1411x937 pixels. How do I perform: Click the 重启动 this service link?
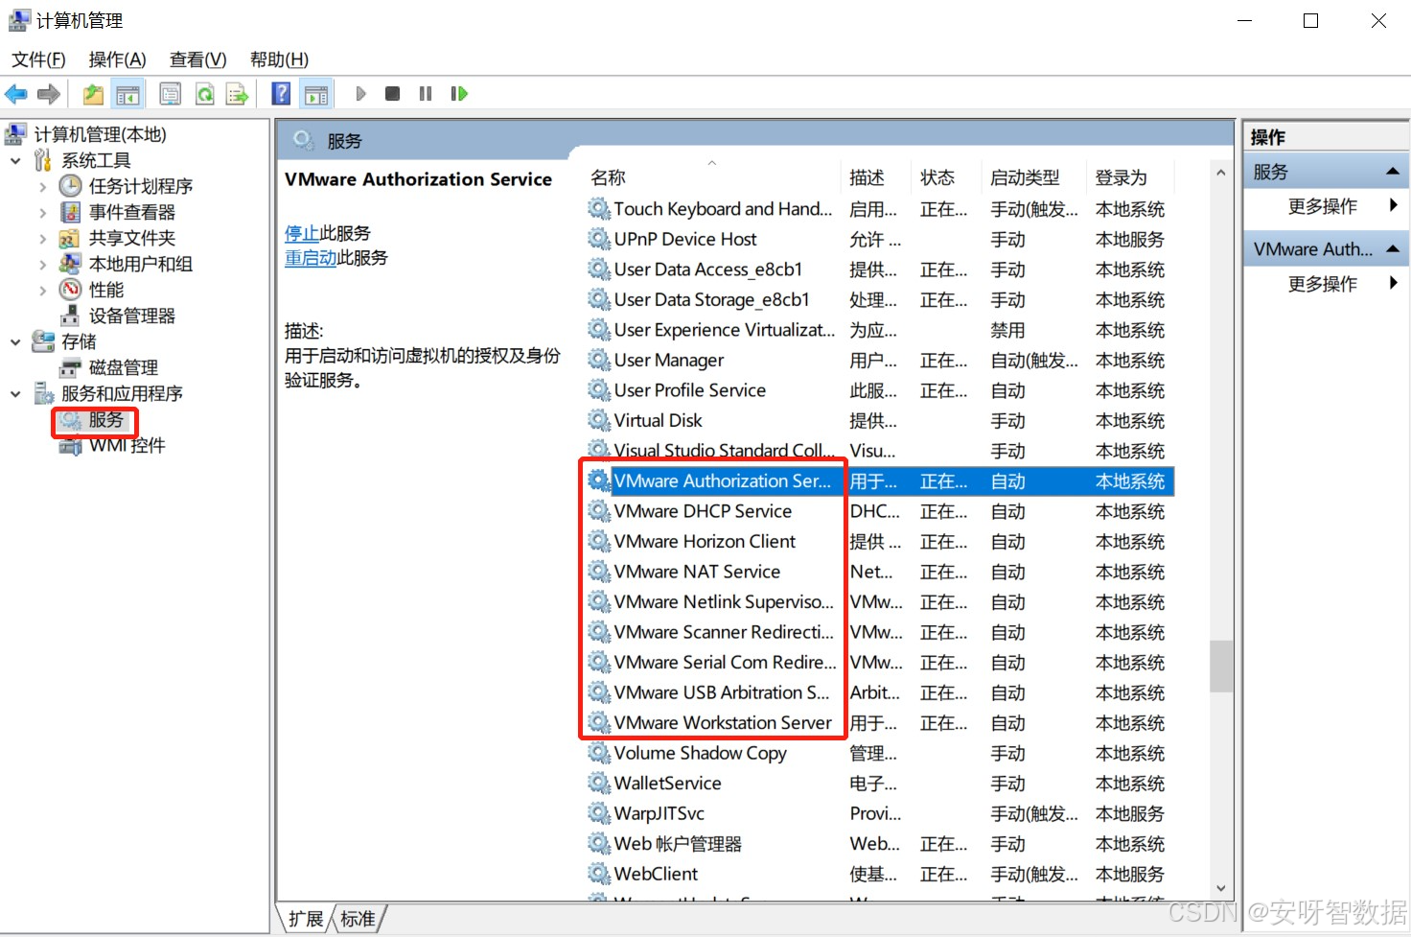(311, 258)
